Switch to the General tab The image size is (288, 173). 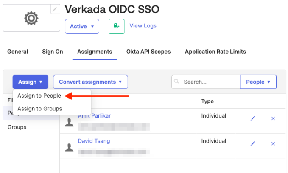[18, 52]
